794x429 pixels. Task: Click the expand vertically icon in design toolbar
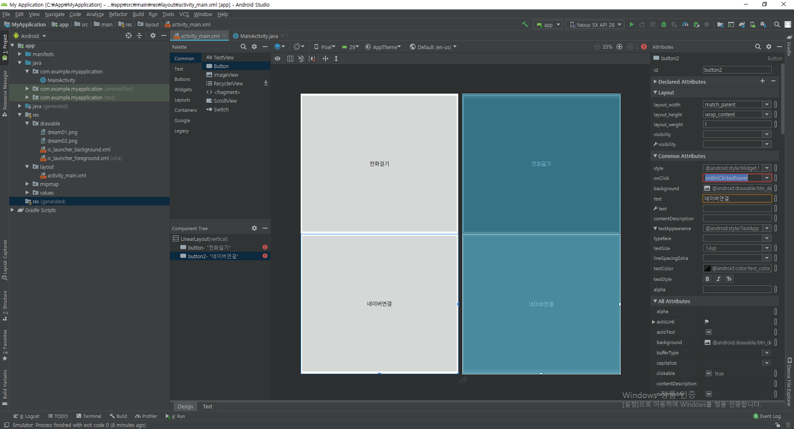click(x=336, y=58)
